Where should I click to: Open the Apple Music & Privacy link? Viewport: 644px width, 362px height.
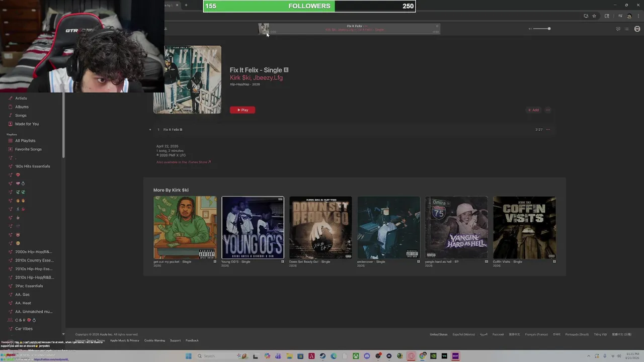[x=125, y=340]
